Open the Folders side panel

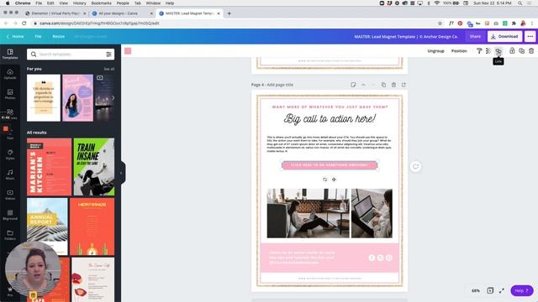coord(10,235)
